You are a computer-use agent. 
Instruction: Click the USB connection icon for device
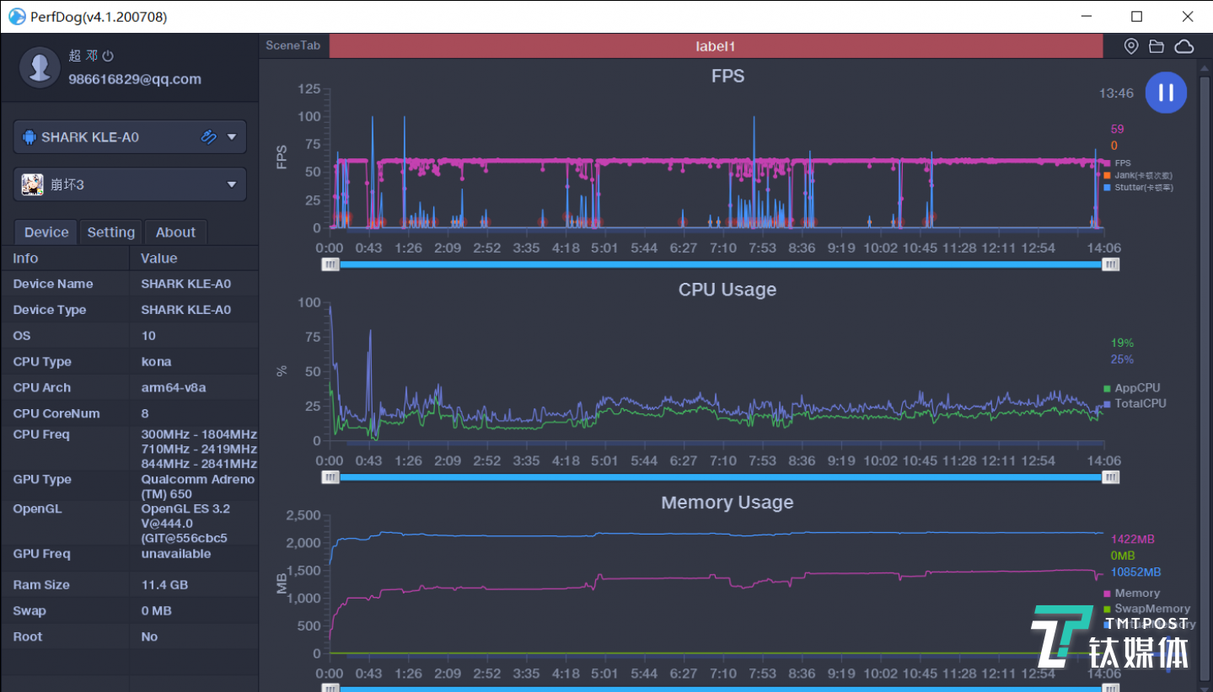[208, 137]
